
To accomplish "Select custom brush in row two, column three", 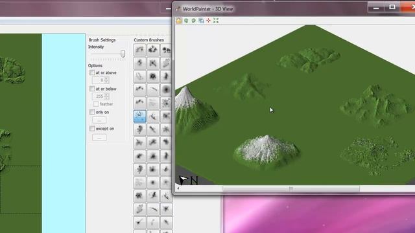I will [x=166, y=63].
